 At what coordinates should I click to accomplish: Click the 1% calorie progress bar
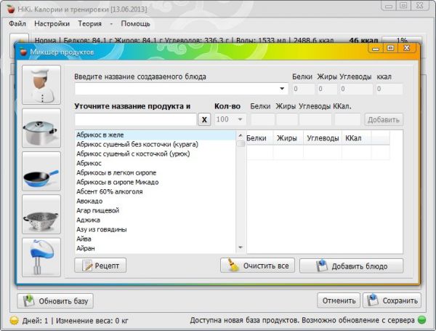point(402,40)
